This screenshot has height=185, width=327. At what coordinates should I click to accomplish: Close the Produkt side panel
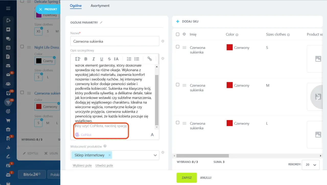(41, 9)
